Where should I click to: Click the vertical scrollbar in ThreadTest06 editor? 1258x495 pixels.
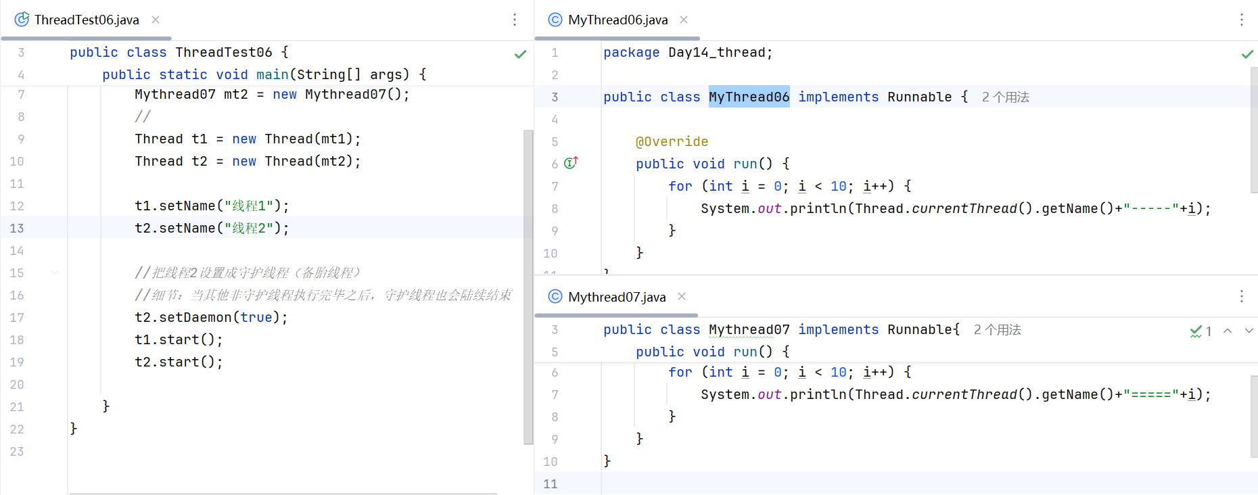[x=528, y=287]
